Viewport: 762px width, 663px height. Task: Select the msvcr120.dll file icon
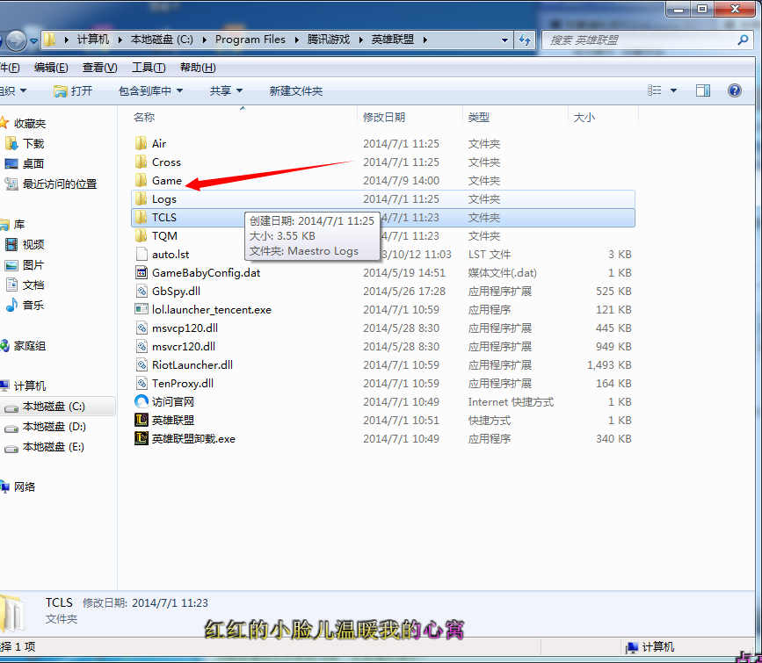(x=142, y=346)
